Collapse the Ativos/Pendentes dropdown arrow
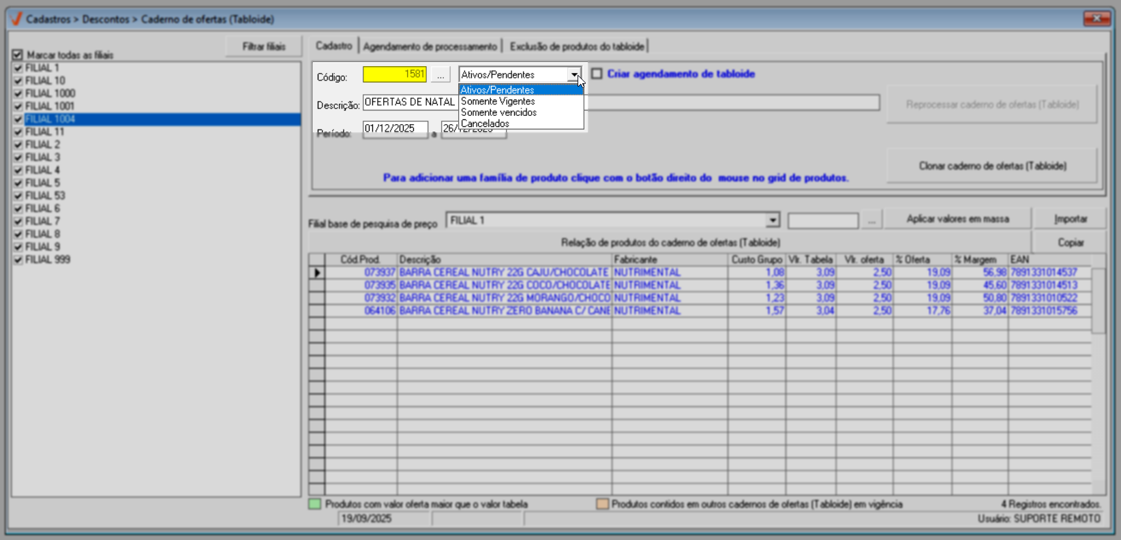Image resolution: width=1121 pixels, height=540 pixels. [575, 74]
